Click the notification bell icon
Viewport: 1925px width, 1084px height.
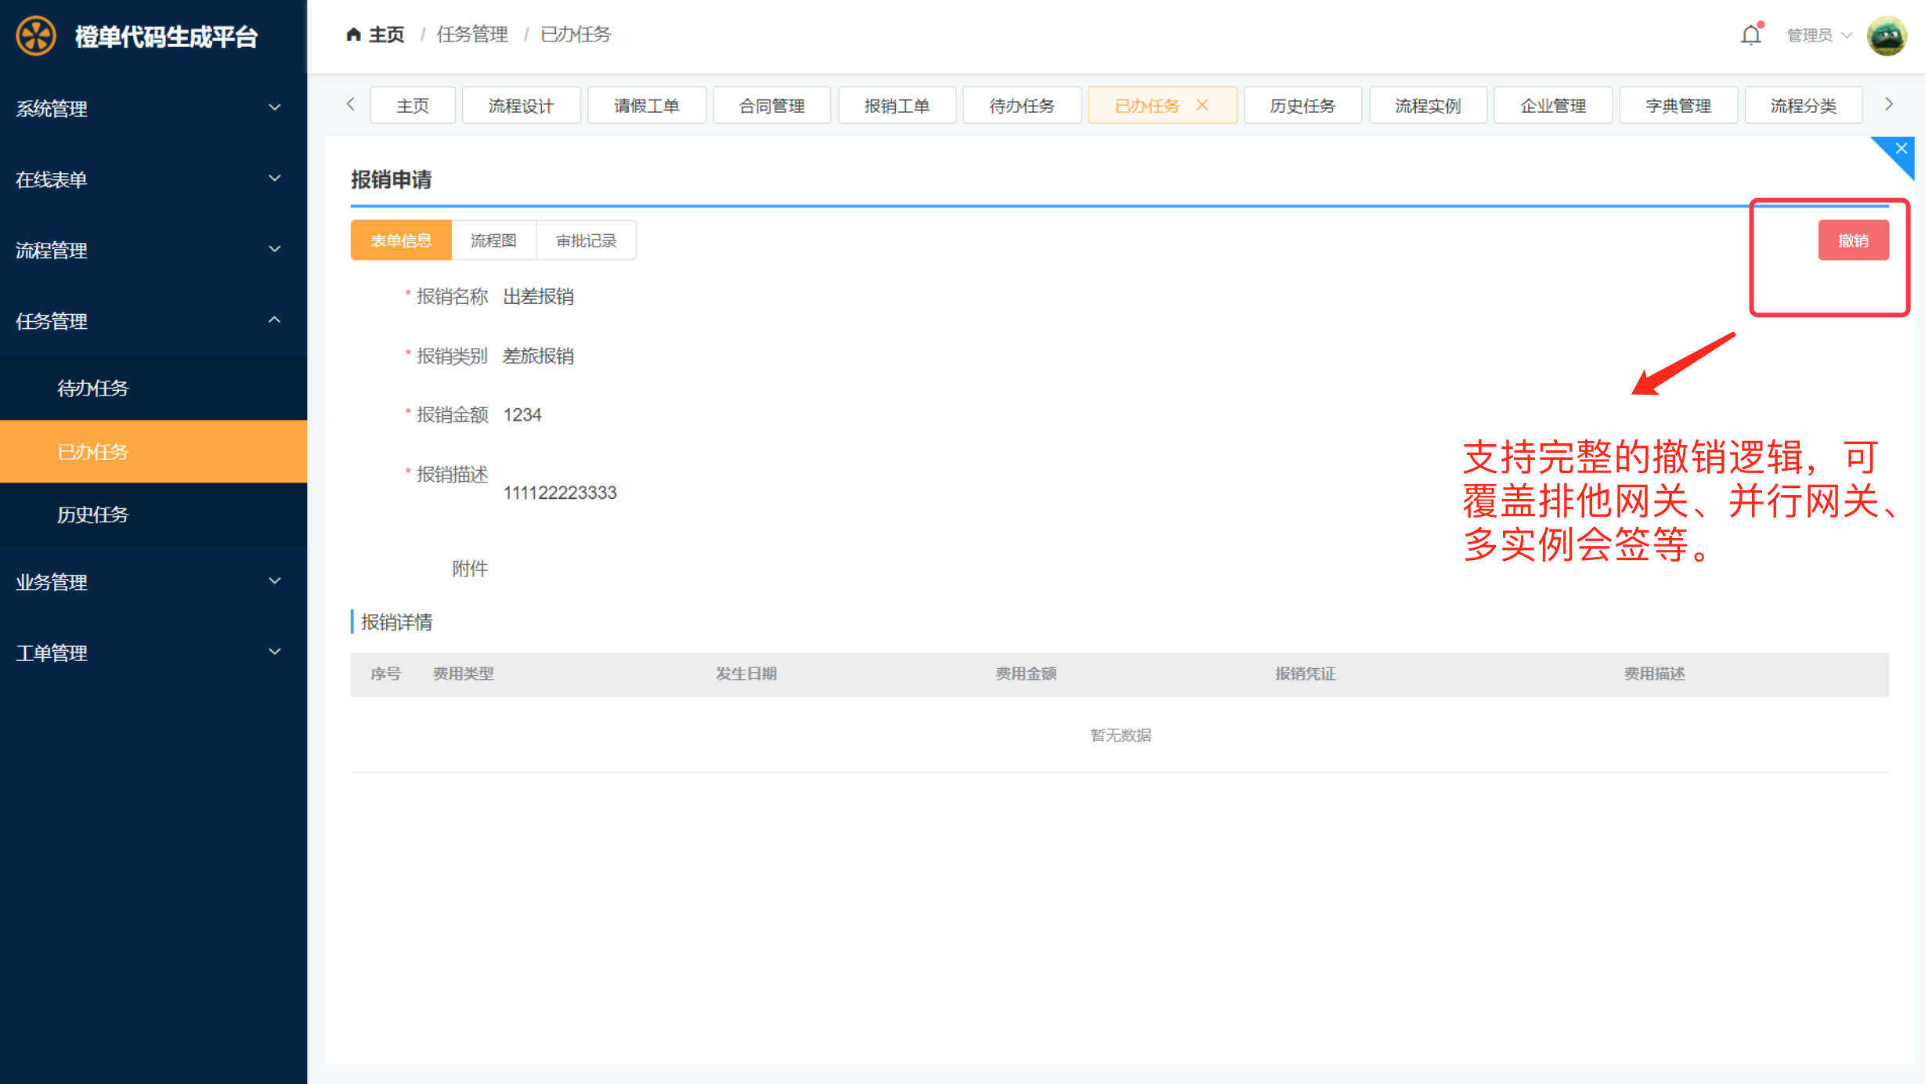[1750, 34]
